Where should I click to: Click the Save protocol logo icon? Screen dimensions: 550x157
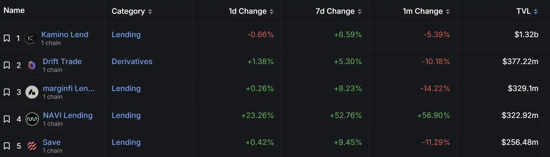[32, 146]
